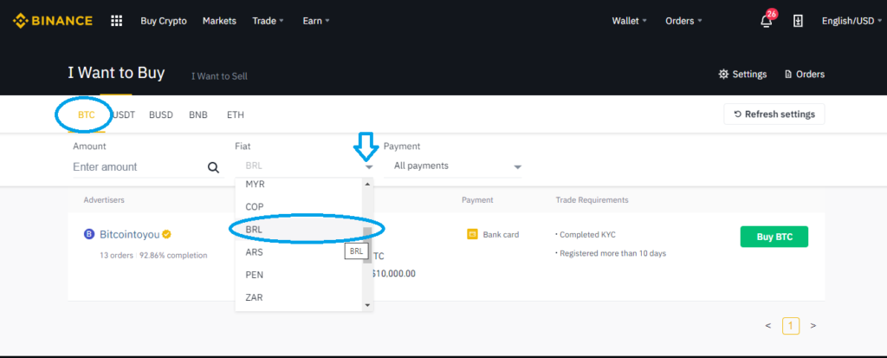Image resolution: width=887 pixels, height=358 pixels.
Task: Choose ZAR in the fiat list
Action: pos(299,297)
